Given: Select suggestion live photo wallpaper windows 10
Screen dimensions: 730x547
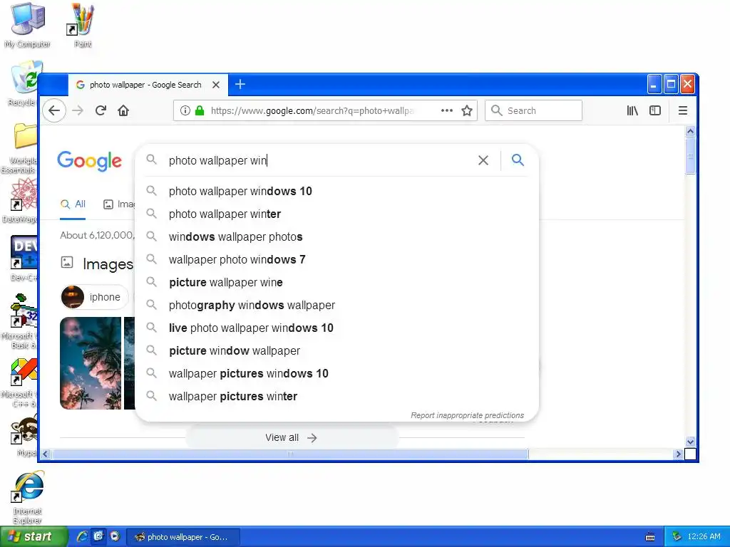Looking at the screenshot, I should 337,328.
